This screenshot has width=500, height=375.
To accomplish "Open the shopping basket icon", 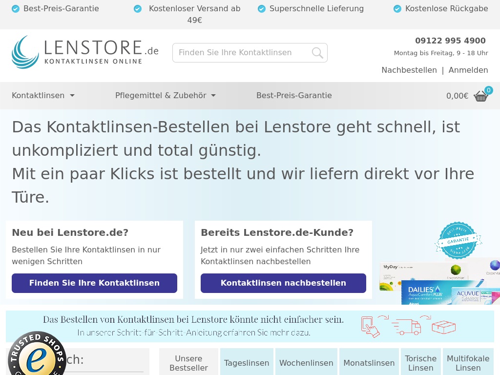I will coord(481,96).
